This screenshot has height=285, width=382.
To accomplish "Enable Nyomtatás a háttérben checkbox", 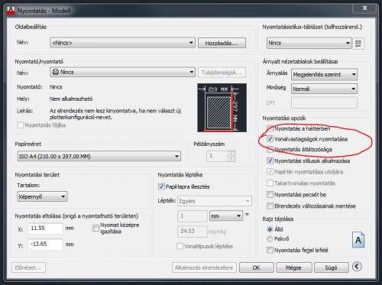I will point(270,128).
